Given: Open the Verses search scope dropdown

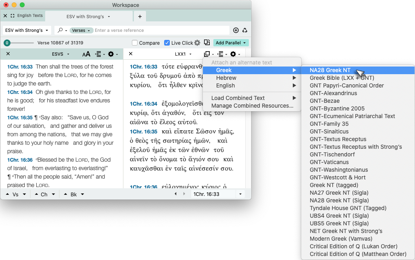Looking at the screenshot, I should point(81,30).
